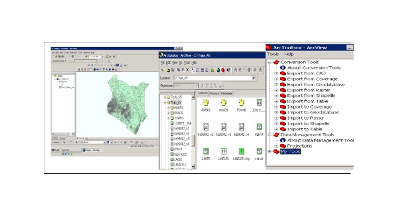Expand the Import to Shapefile node
Screen dimensions: 399x224
(276, 124)
